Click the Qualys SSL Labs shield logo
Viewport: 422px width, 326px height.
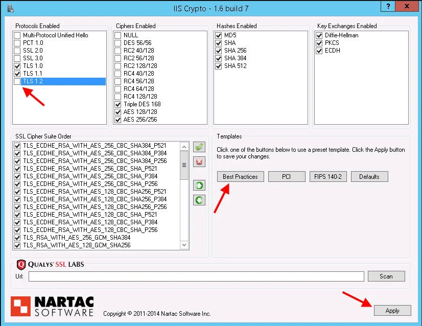(21, 265)
